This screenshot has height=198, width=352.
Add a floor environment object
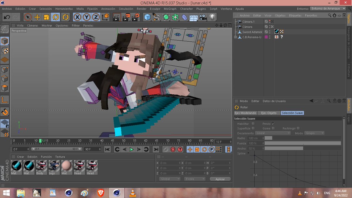(x=193, y=17)
